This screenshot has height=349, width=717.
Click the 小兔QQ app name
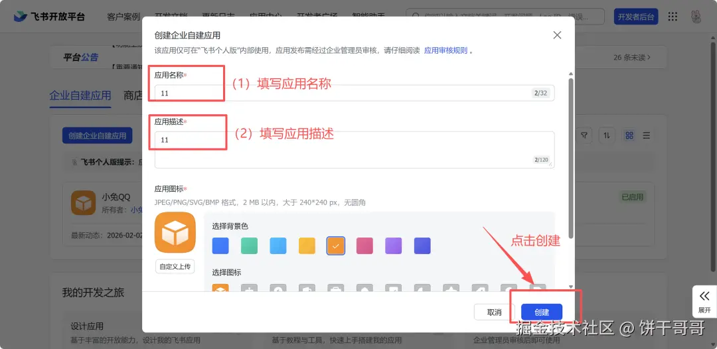pyautogui.click(x=116, y=197)
